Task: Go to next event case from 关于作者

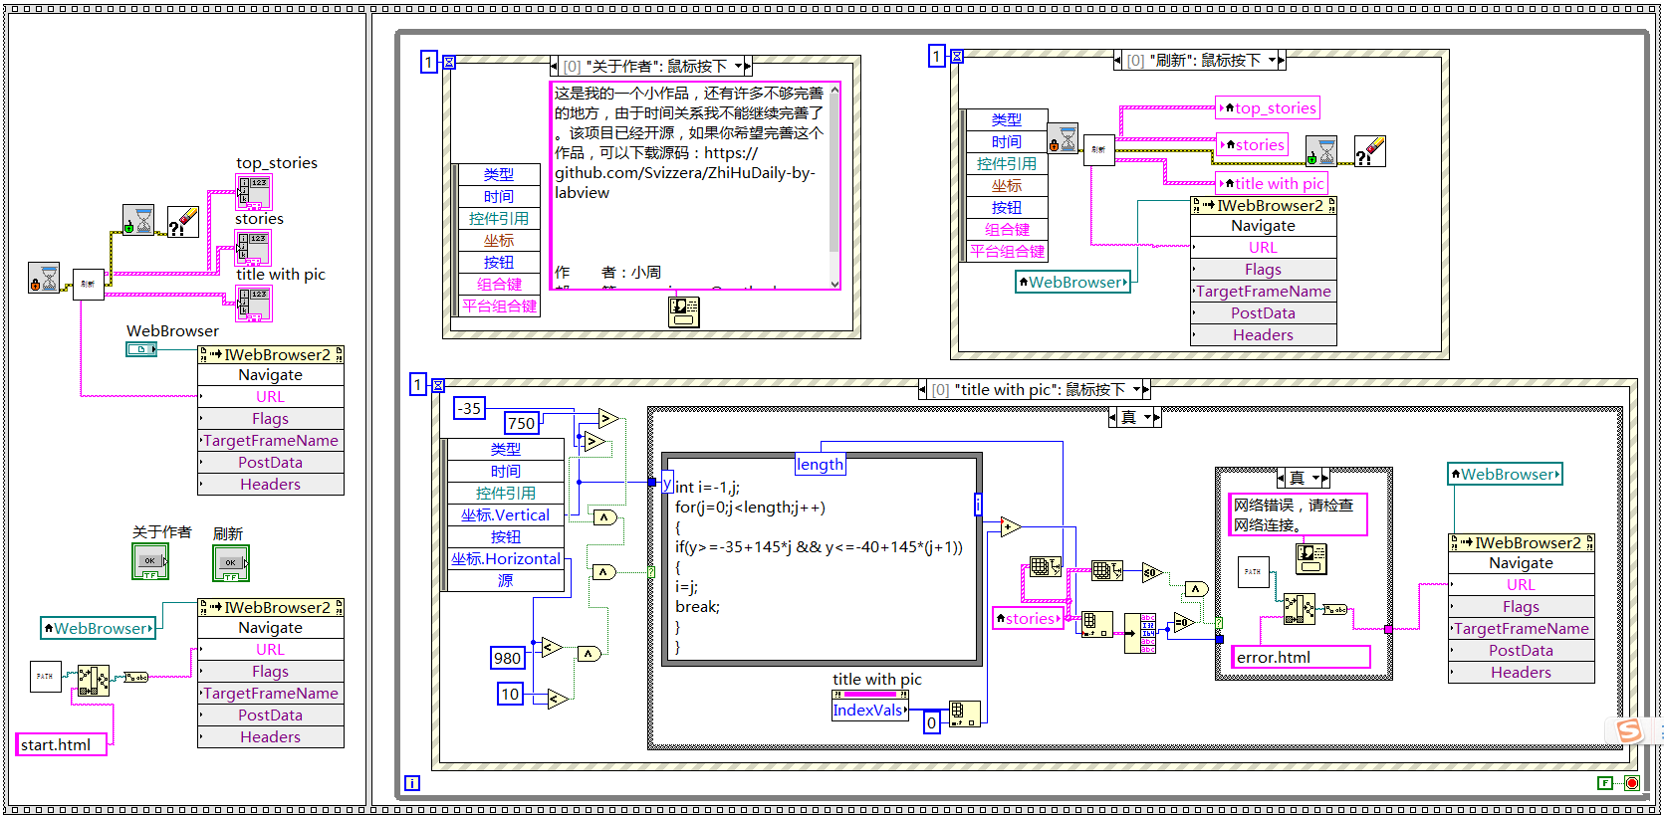Action: (x=748, y=66)
